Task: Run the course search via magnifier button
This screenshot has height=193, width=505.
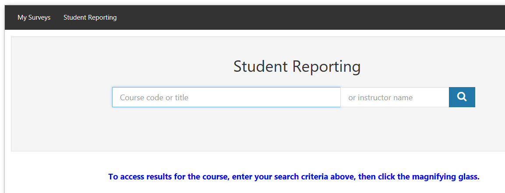Action: (462, 97)
